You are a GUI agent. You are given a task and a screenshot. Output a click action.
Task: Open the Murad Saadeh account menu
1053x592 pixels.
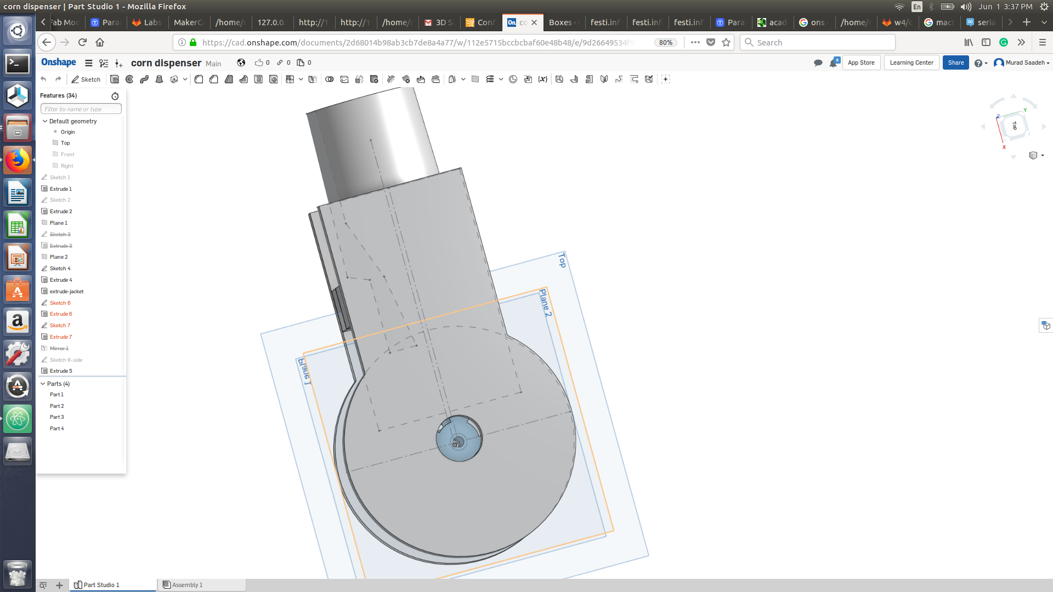(1022, 63)
